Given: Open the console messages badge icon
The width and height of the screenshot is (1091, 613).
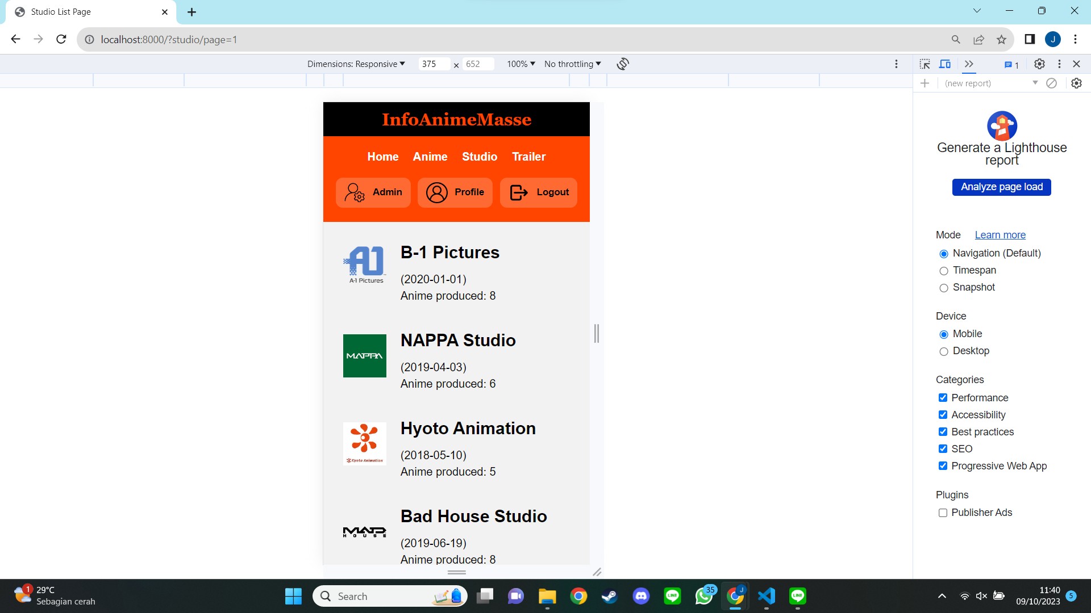Looking at the screenshot, I should click(1011, 65).
